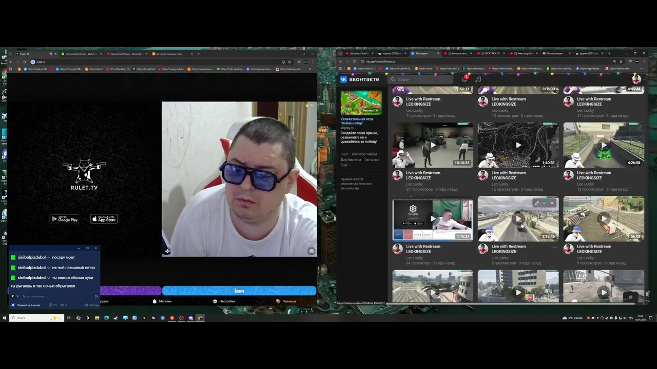Open Настройки in Rulet.tv bottom menu
657x369 pixels.
(x=224, y=301)
